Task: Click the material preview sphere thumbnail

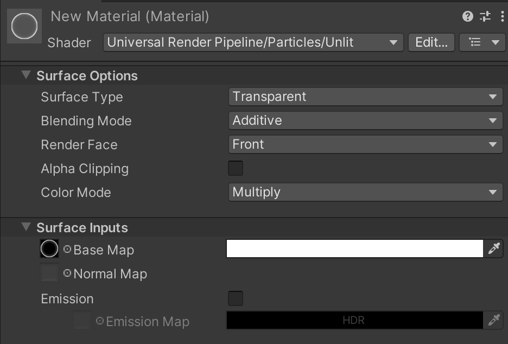Action: (24, 26)
